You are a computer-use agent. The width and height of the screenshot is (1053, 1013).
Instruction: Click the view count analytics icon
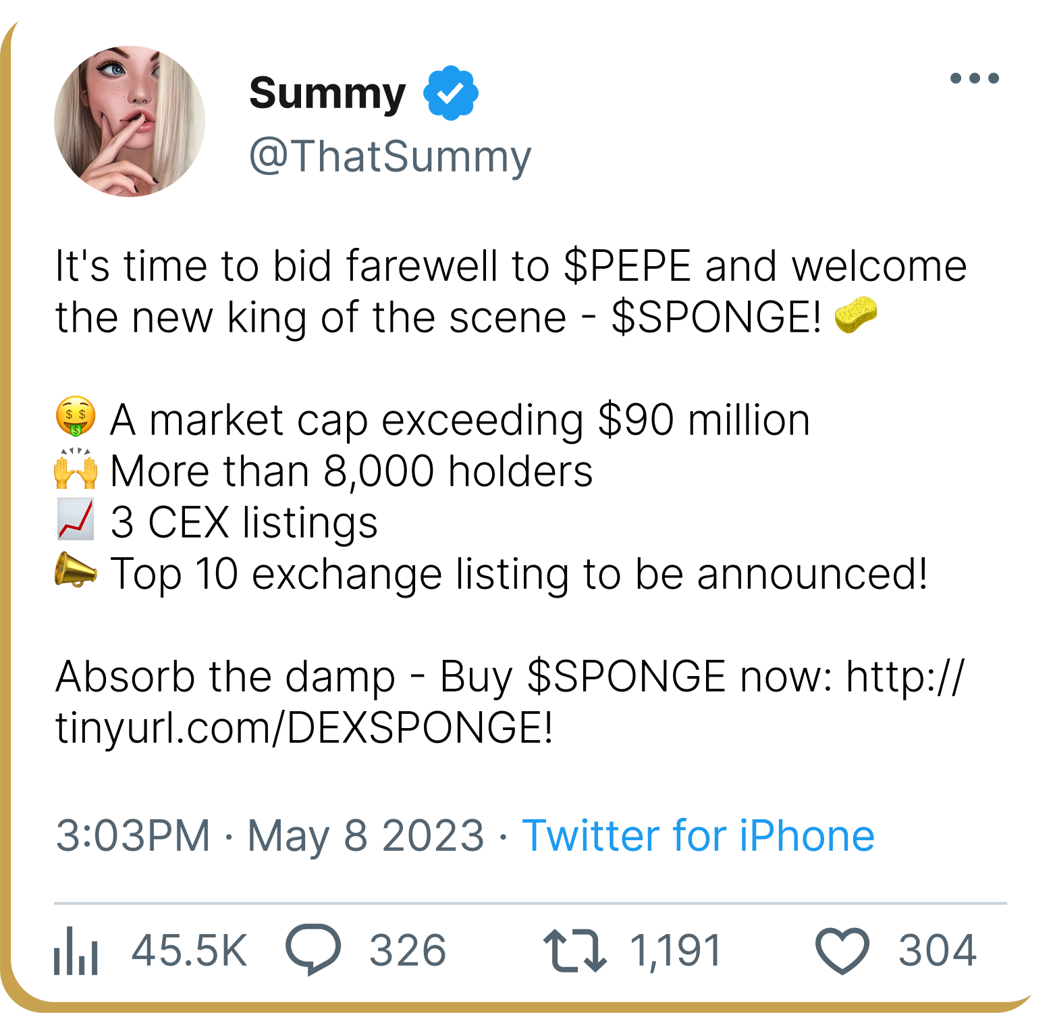tap(76, 951)
